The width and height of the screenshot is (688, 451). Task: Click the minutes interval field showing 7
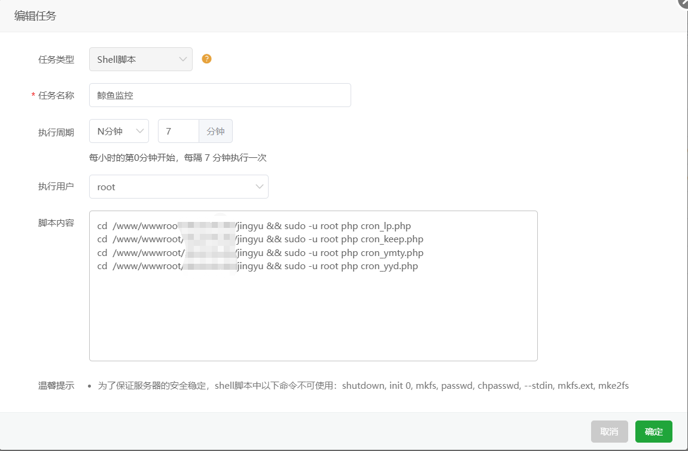[179, 131]
